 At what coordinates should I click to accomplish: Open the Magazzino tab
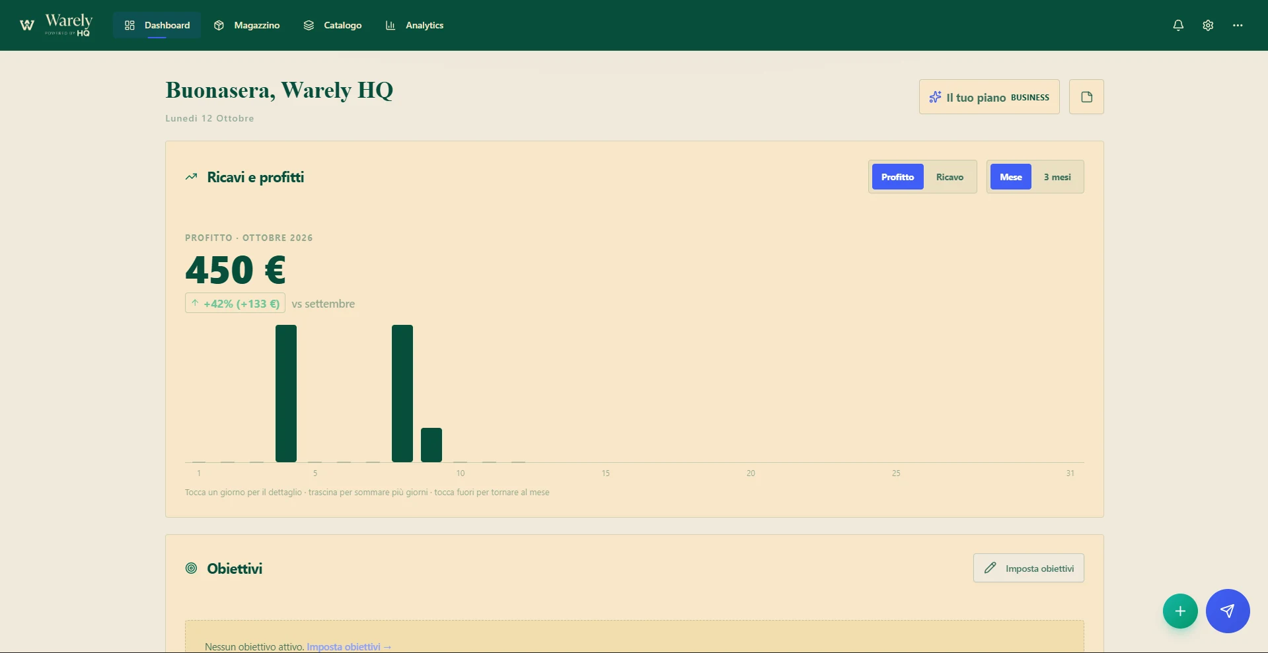point(246,25)
